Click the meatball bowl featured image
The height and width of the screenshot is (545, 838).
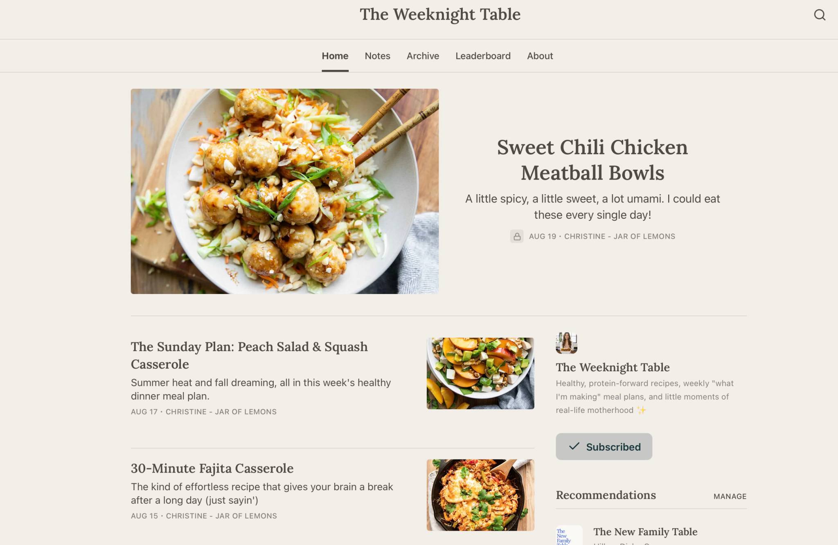point(285,191)
